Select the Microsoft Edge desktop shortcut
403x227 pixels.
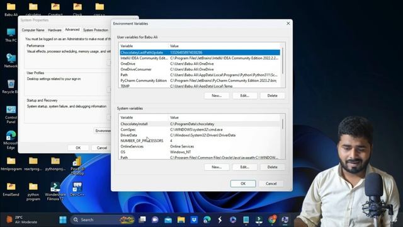pos(11,140)
